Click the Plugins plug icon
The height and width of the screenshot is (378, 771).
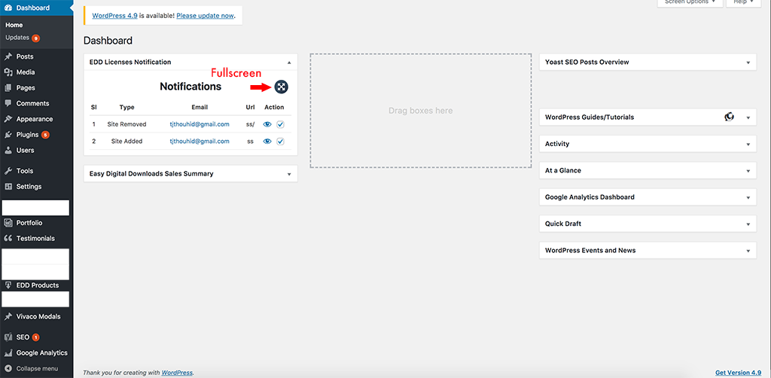pos(8,135)
